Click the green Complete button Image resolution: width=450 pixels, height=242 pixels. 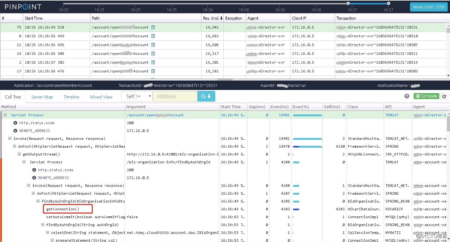coord(426,96)
